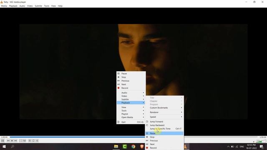Image resolution: width=267 pixels, height=150 pixels.
Task: Click the stop button in bottom toolbar
Action: coord(12,141)
